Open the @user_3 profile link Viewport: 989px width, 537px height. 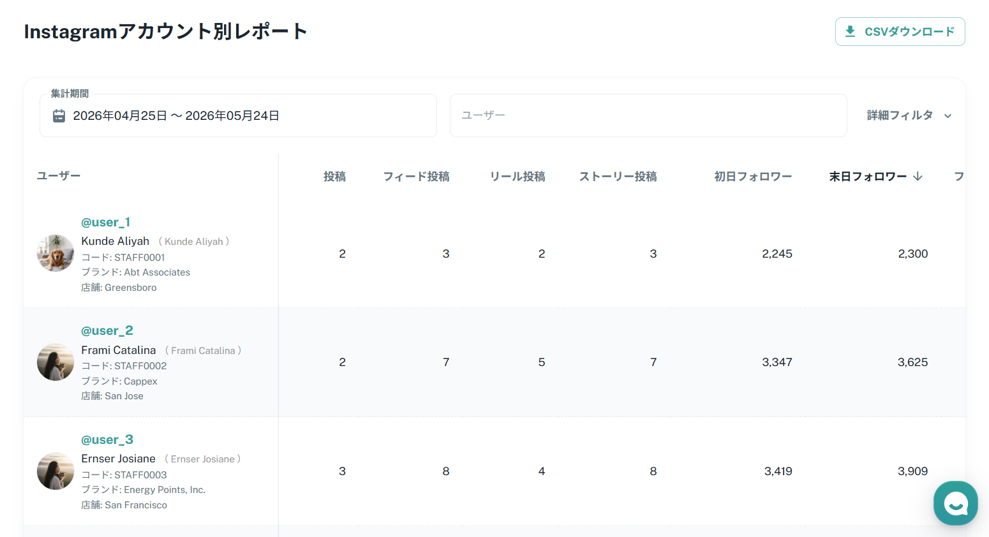(x=107, y=439)
